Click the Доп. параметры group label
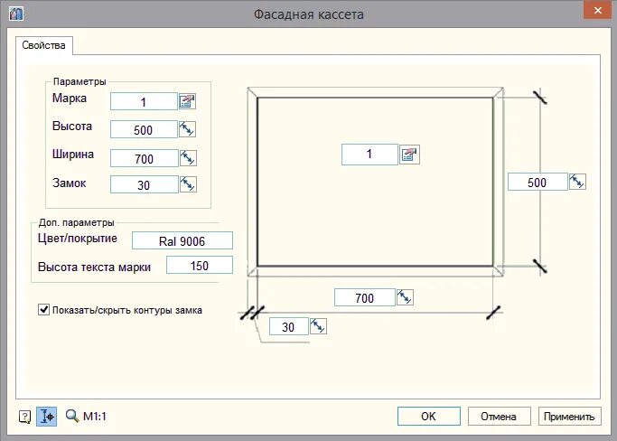The image size is (617, 441). point(77,222)
